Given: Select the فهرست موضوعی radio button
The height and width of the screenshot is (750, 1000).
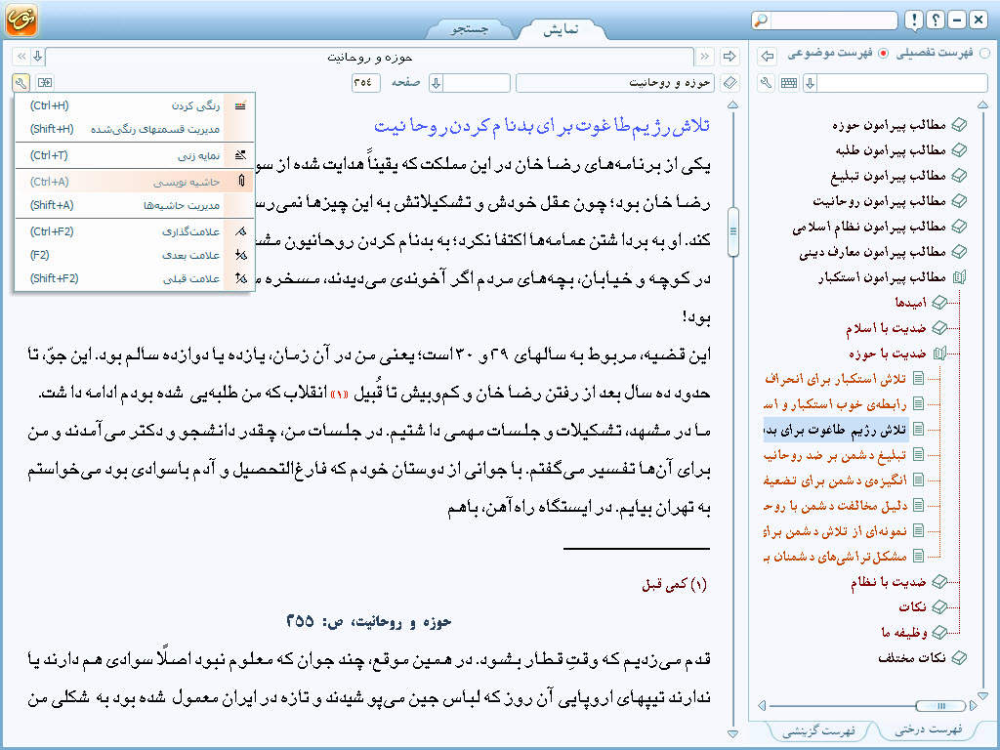Looking at the screenshot, I should (884, 54).
